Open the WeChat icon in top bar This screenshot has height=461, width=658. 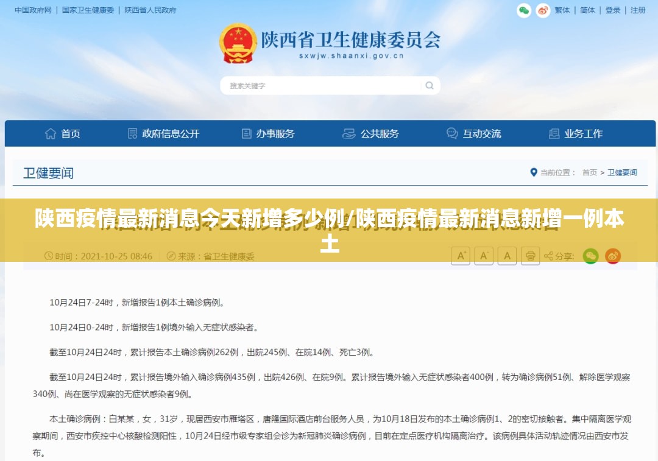click(524, 10)
